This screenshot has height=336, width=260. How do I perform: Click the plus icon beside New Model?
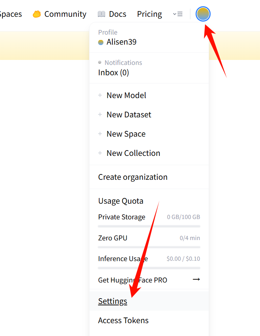click(x=100, y=96)
